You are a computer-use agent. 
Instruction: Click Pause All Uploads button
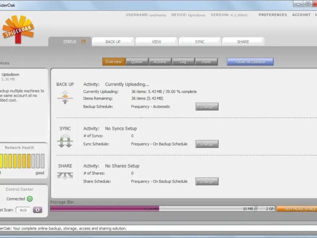click(250, 62)
